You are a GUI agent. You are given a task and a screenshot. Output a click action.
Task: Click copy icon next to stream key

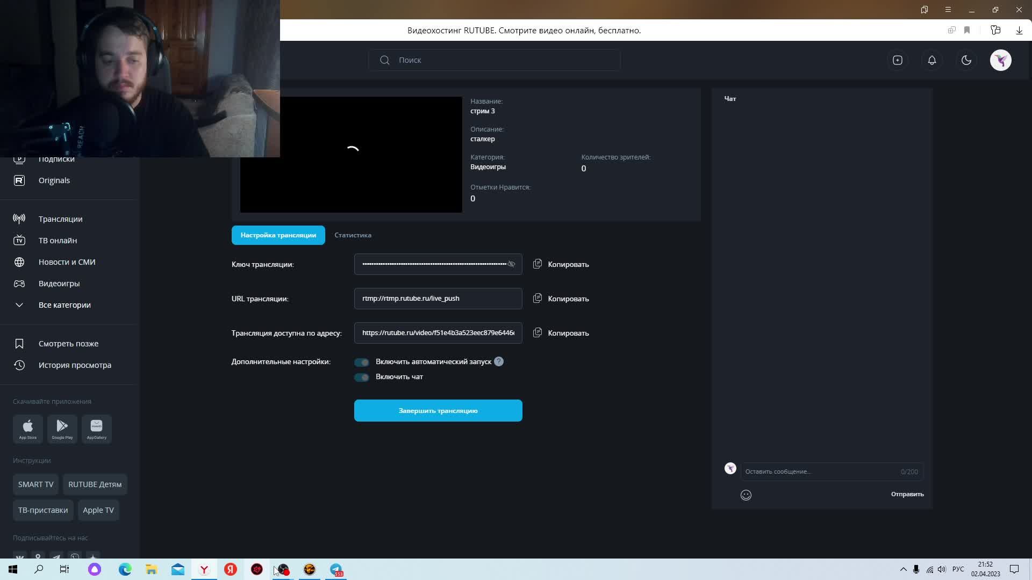[x=537, y=264]
